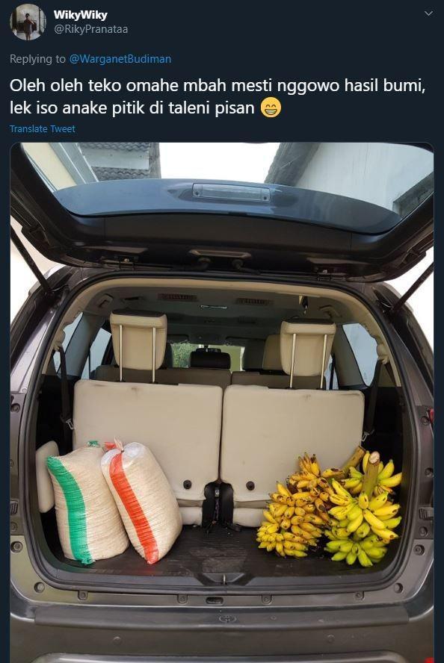Click the Translate Tweet link
Image resolution: width=444 pixels, height=663 pixels.
pyautogui.click(x=43, y=129)
